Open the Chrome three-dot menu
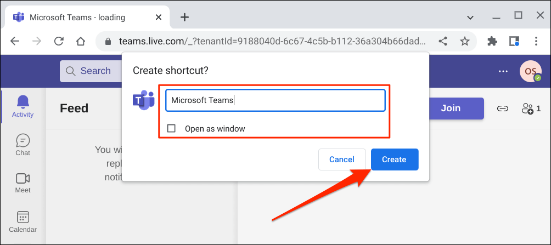 (536, 41)
